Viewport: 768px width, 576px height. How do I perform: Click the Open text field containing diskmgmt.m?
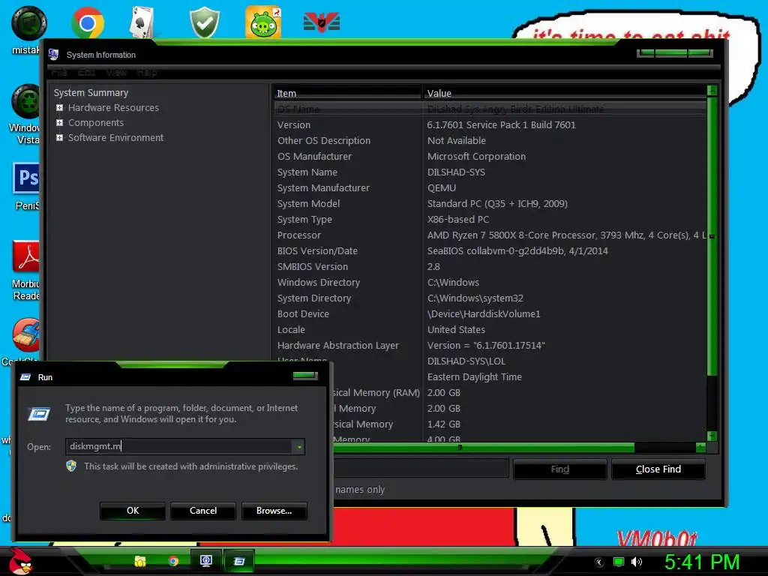[179, 446]
